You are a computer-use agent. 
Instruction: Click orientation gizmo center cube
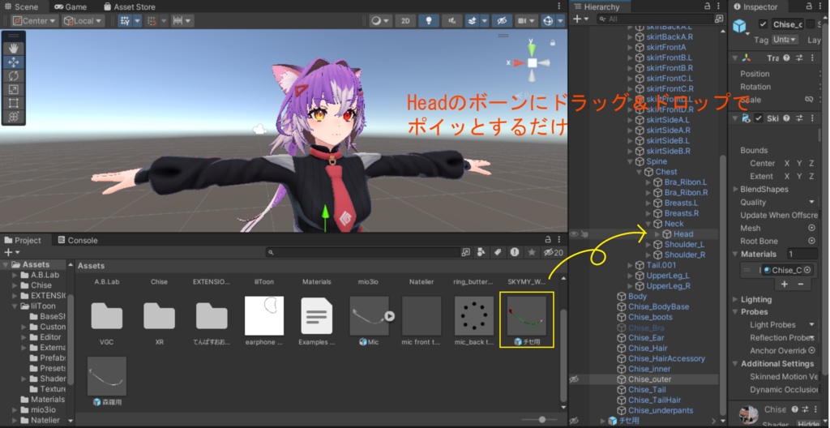532,62
